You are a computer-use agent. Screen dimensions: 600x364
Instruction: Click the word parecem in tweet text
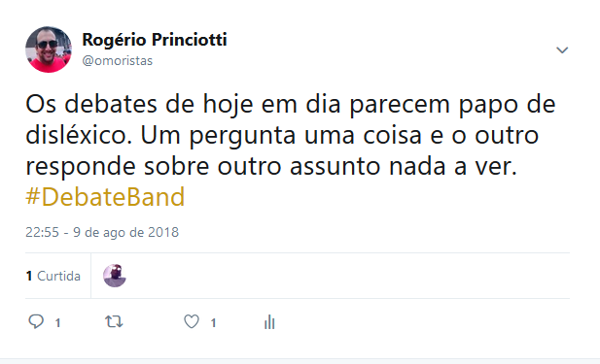click(400, 105)
